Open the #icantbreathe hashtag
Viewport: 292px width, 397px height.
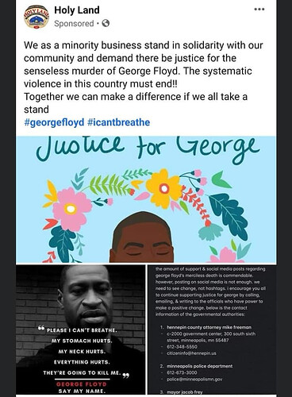(x=118, y=122)
